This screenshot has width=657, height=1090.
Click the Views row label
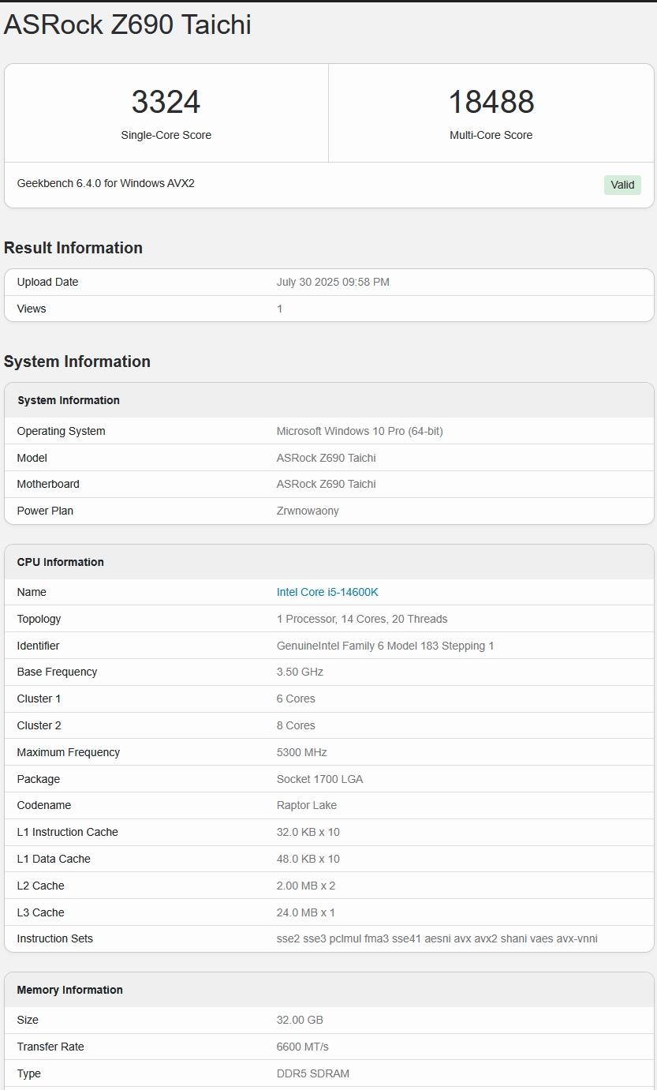pyautogui.click(x=32, y=309)
